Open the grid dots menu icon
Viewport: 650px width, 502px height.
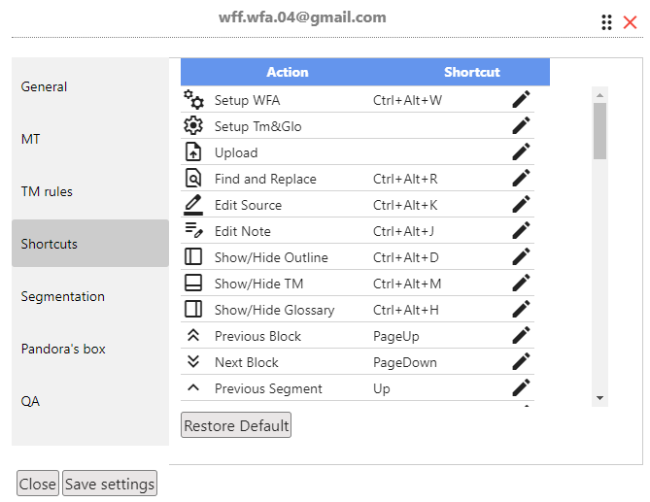click(606, 22)
